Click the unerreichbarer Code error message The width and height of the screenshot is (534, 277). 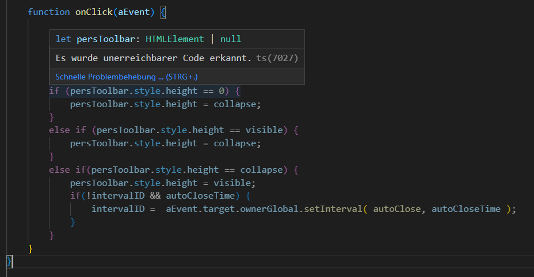pyautogui.click(x=154, y=58)
